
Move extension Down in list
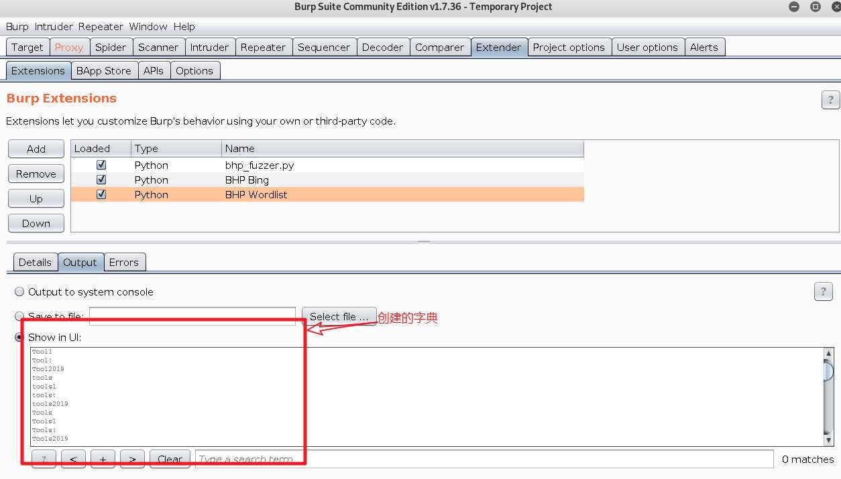click(x=36, y=223)
